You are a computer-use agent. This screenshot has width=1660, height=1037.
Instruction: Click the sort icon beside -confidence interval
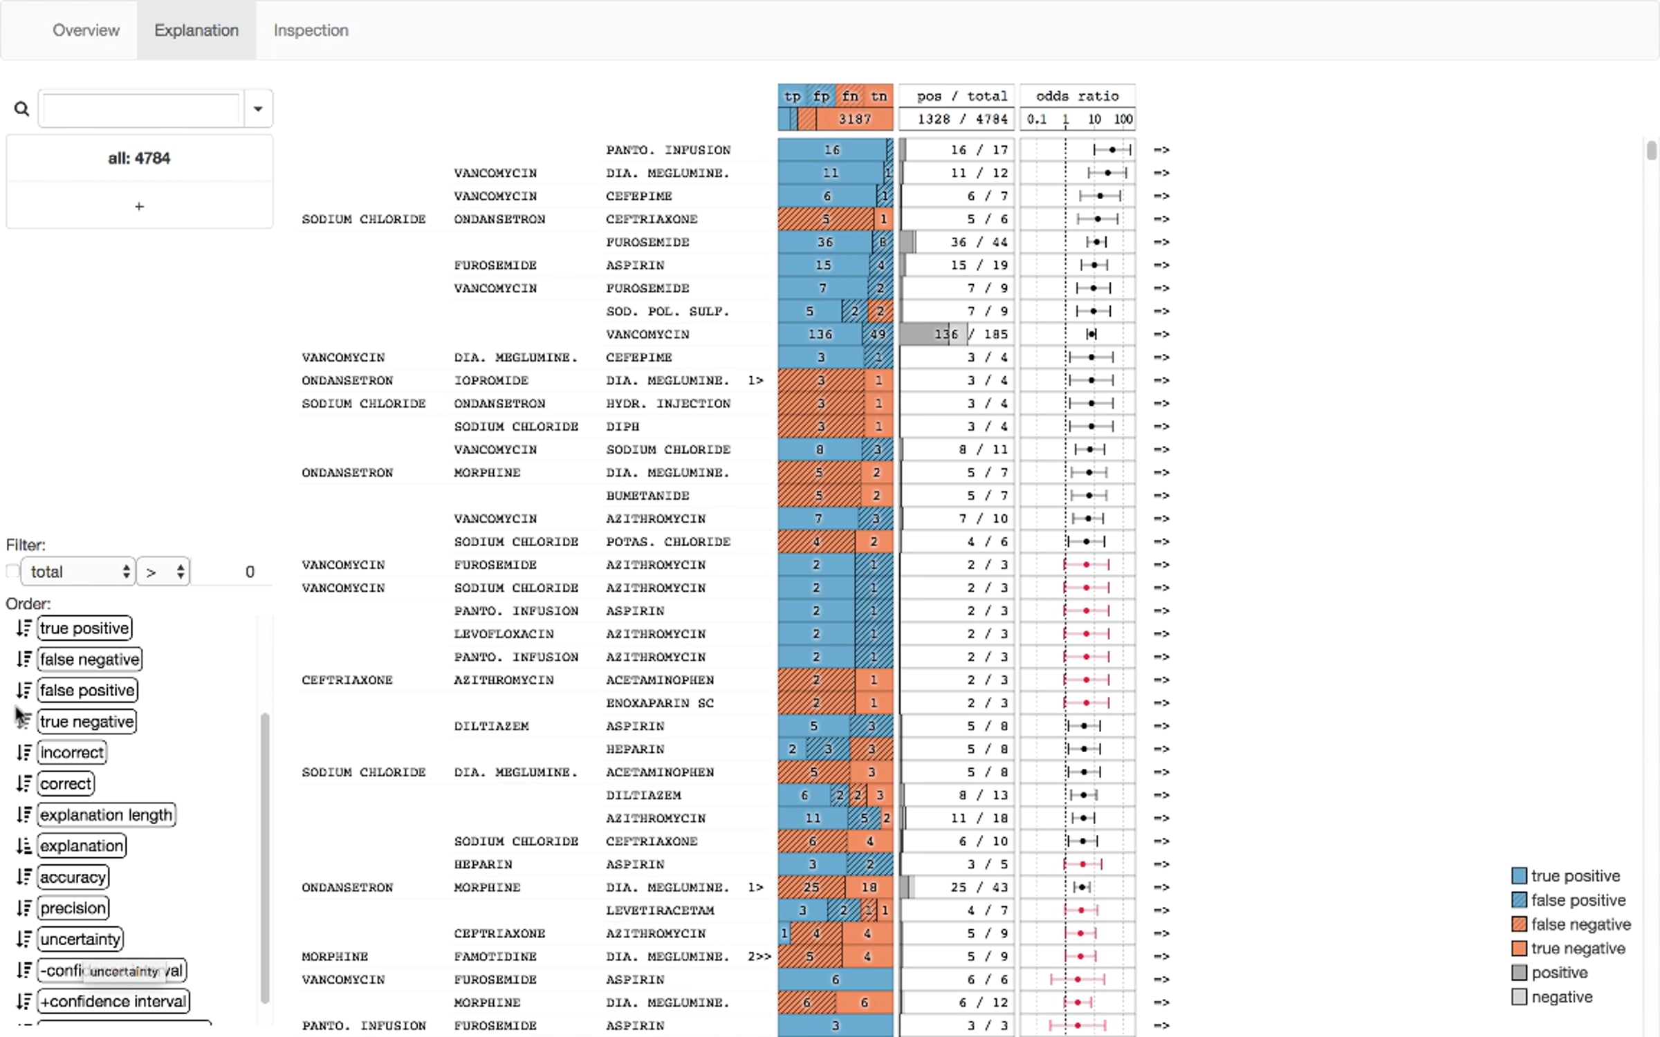24,970
